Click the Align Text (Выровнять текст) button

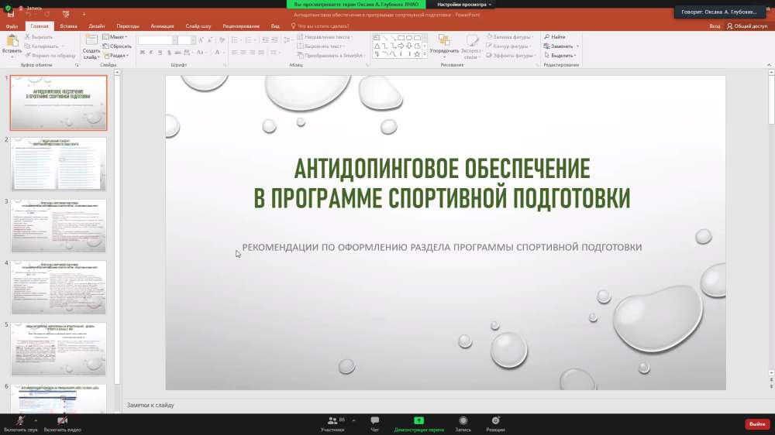(x=322, y=46)
